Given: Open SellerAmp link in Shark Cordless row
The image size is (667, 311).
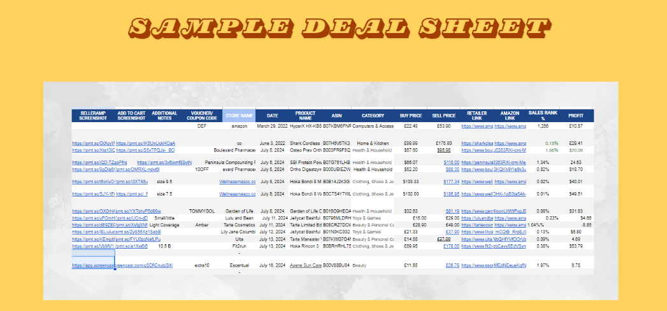Looking at the screenshot, I should click(93, 144).
